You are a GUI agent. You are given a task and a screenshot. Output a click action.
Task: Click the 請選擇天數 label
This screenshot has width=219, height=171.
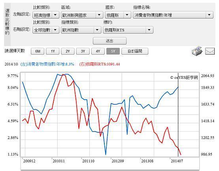click(15, 51)
